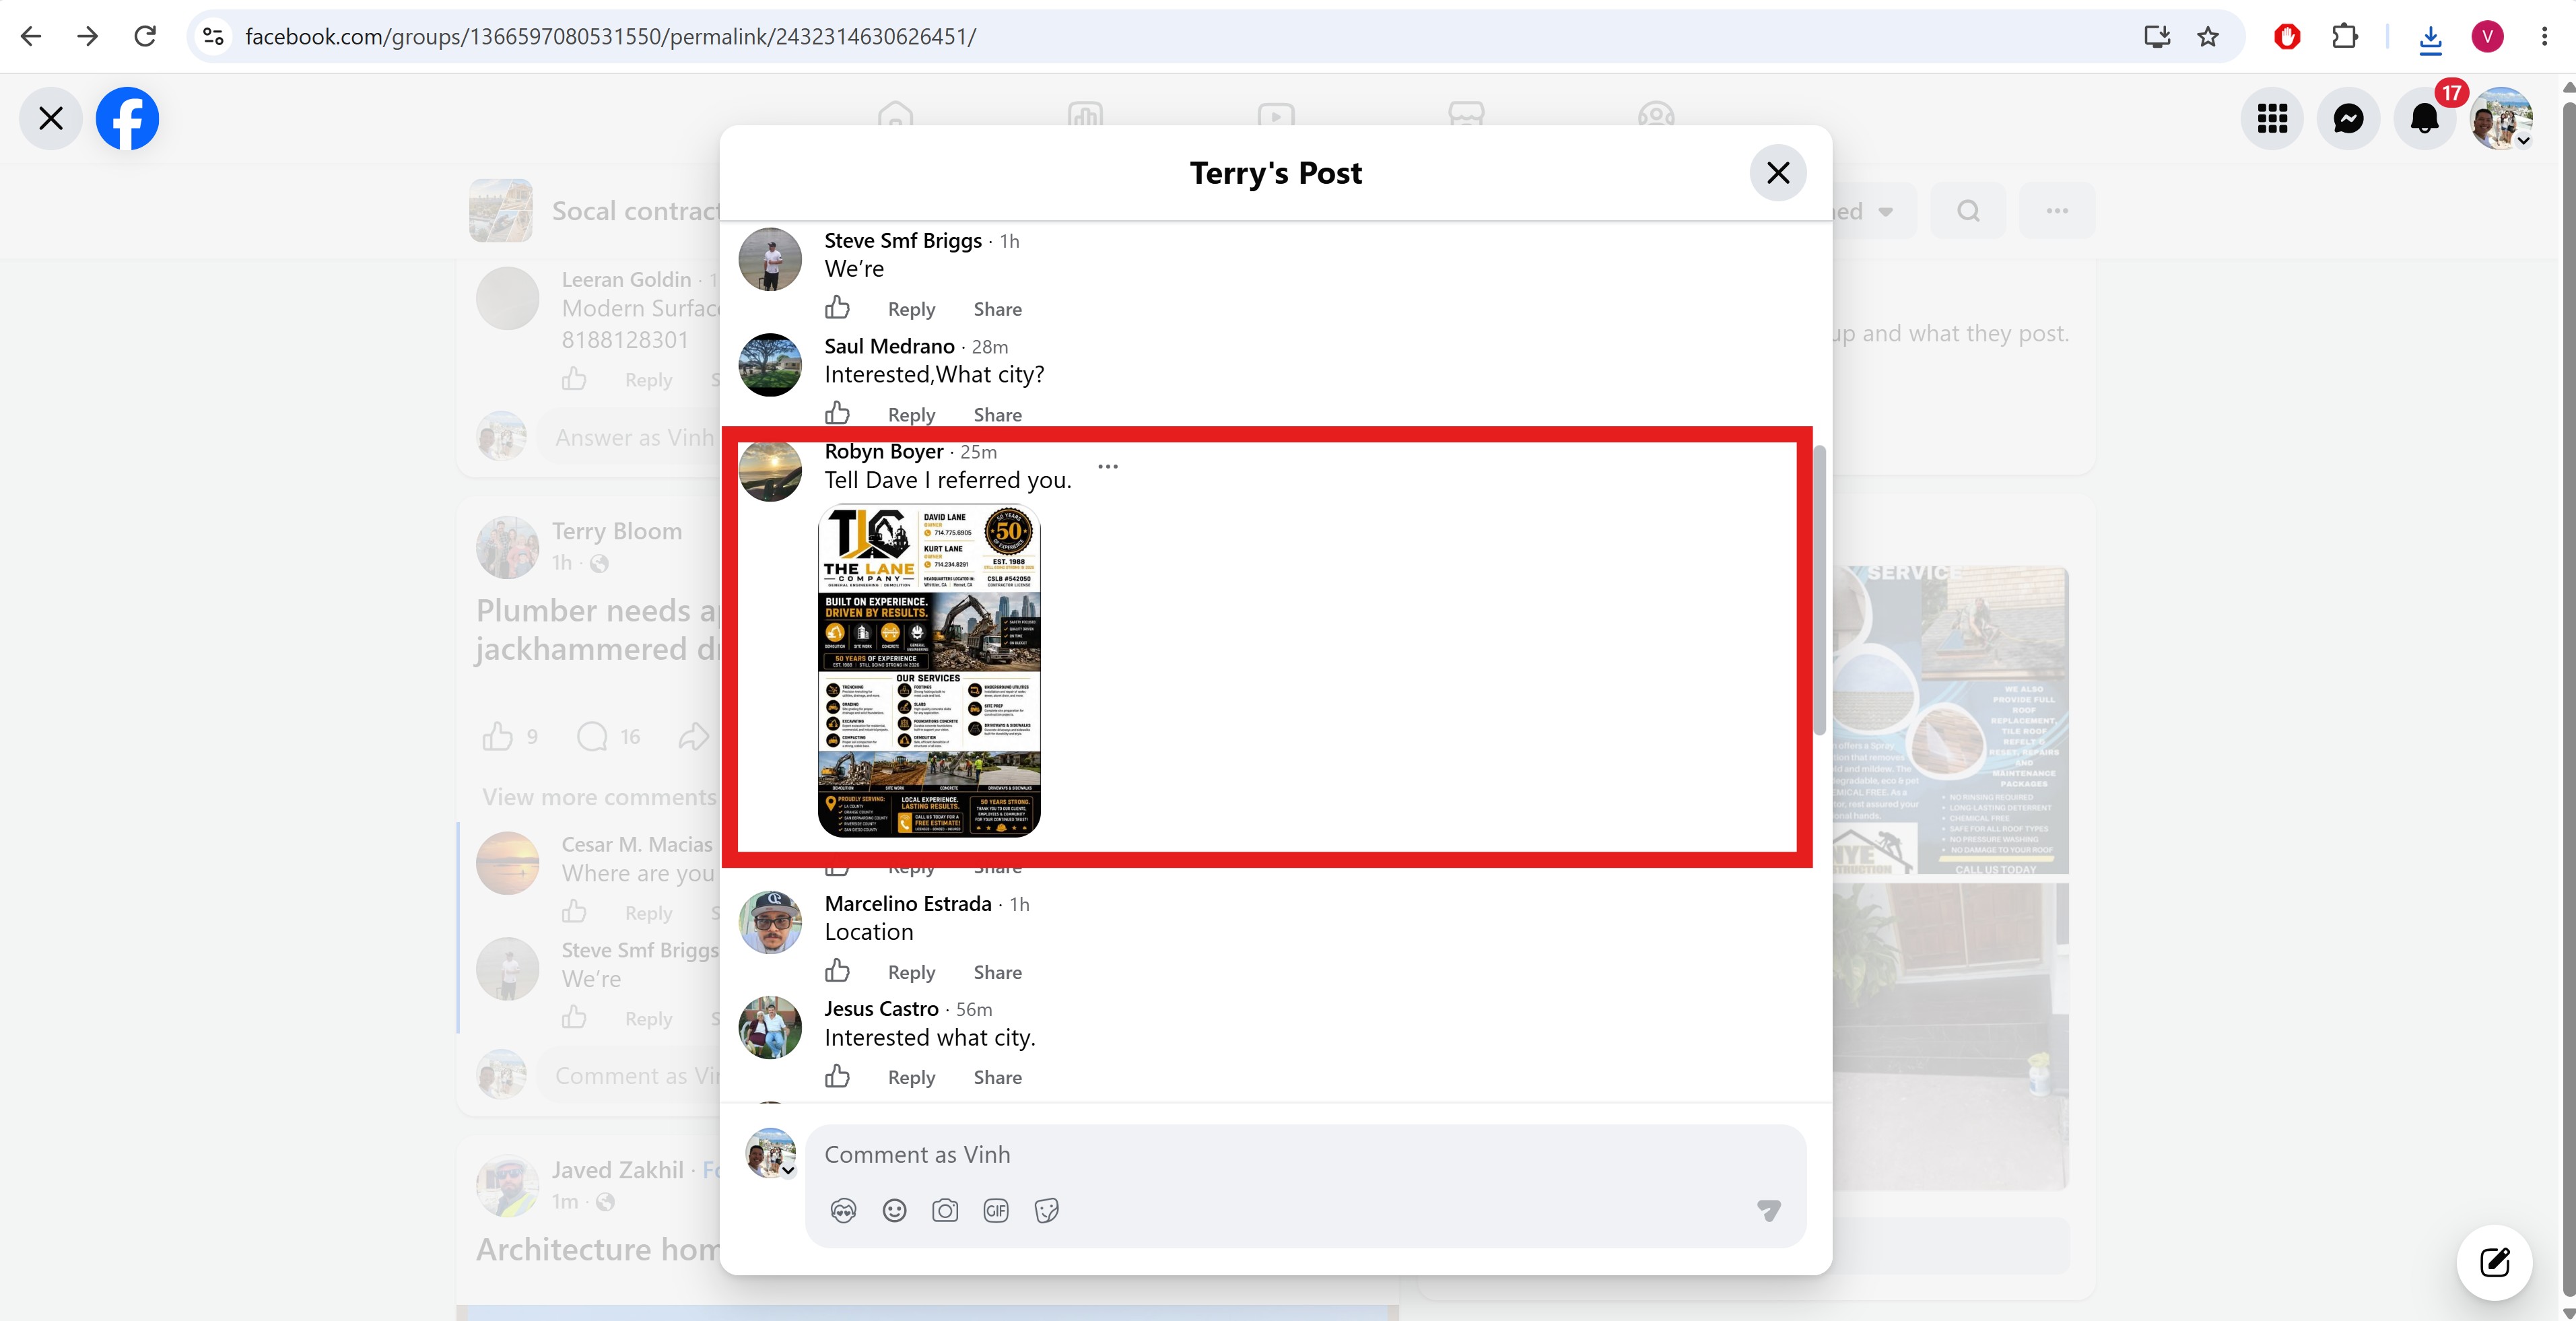Click Marcelino Estrada's profile picture

click(770, 923)
